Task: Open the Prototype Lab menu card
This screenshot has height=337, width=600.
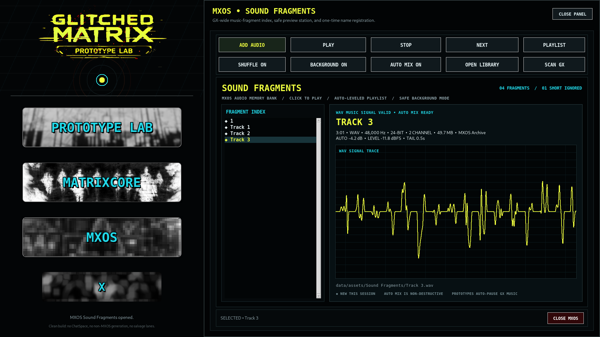Action: tap(102, 127)
